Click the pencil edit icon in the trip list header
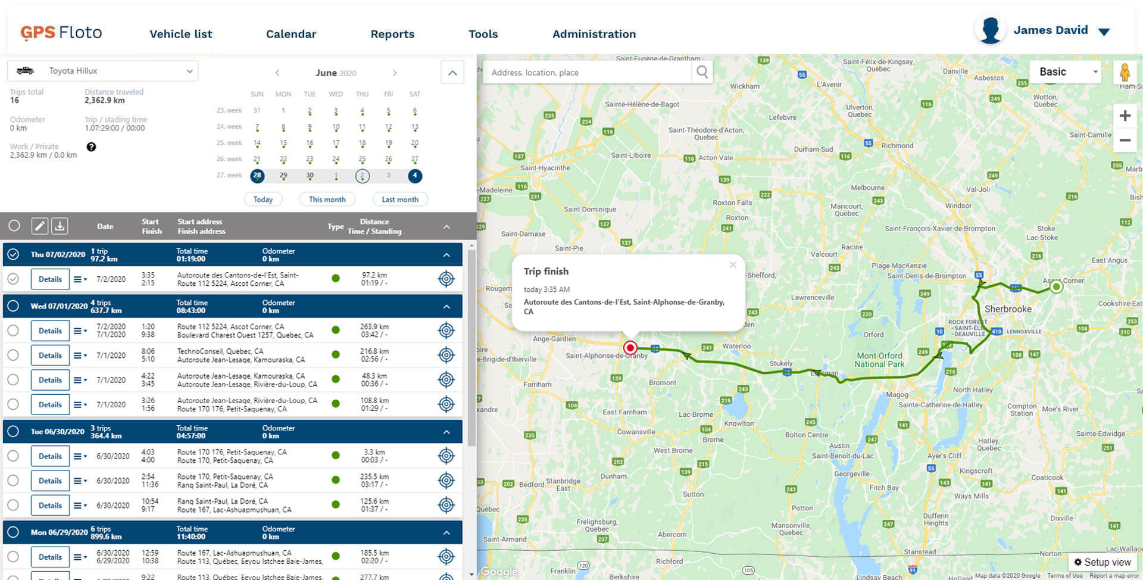The width and height of the screenshot is (1143, 580). (39, 226)
